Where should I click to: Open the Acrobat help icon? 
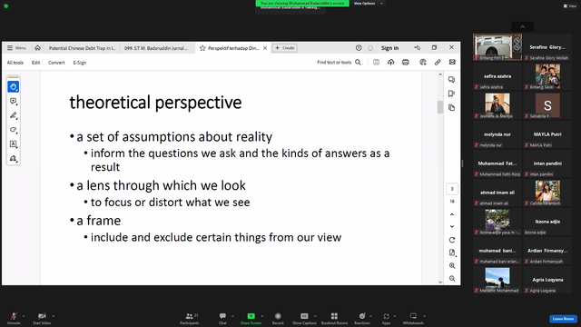pos(359,48)
